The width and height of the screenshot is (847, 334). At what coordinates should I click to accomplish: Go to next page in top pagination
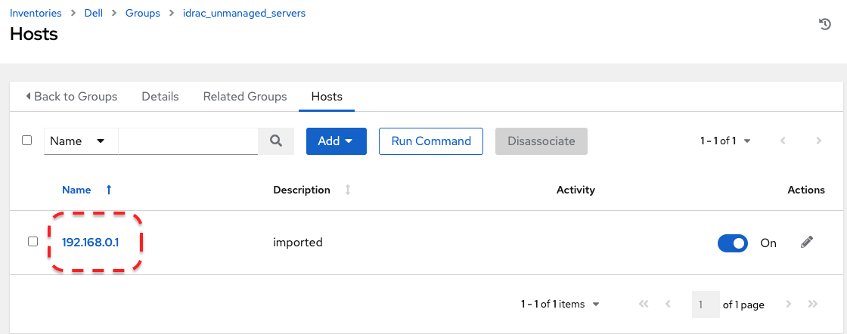tap(819, 141)
